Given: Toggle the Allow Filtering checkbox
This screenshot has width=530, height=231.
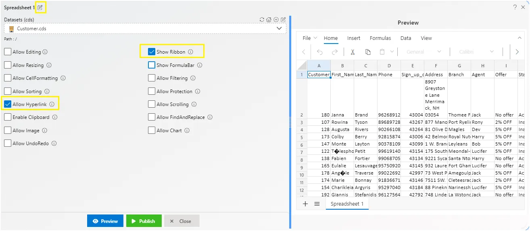Looking at the screenshot, I should coord(152,78).
